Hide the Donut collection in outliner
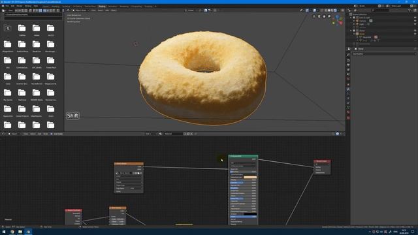The height and width of the screenshot is (235, 418). [415, 31]
